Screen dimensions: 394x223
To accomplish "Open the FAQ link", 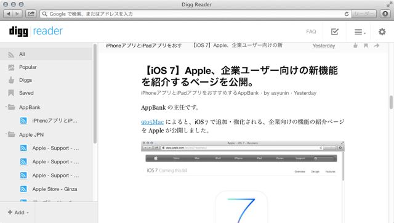I will [x=311, y=31].
